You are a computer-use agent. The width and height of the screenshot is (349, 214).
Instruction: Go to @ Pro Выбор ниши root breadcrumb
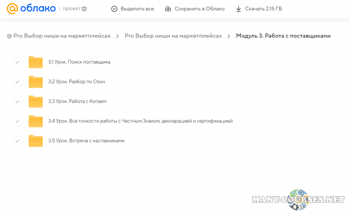coord(58,36)
